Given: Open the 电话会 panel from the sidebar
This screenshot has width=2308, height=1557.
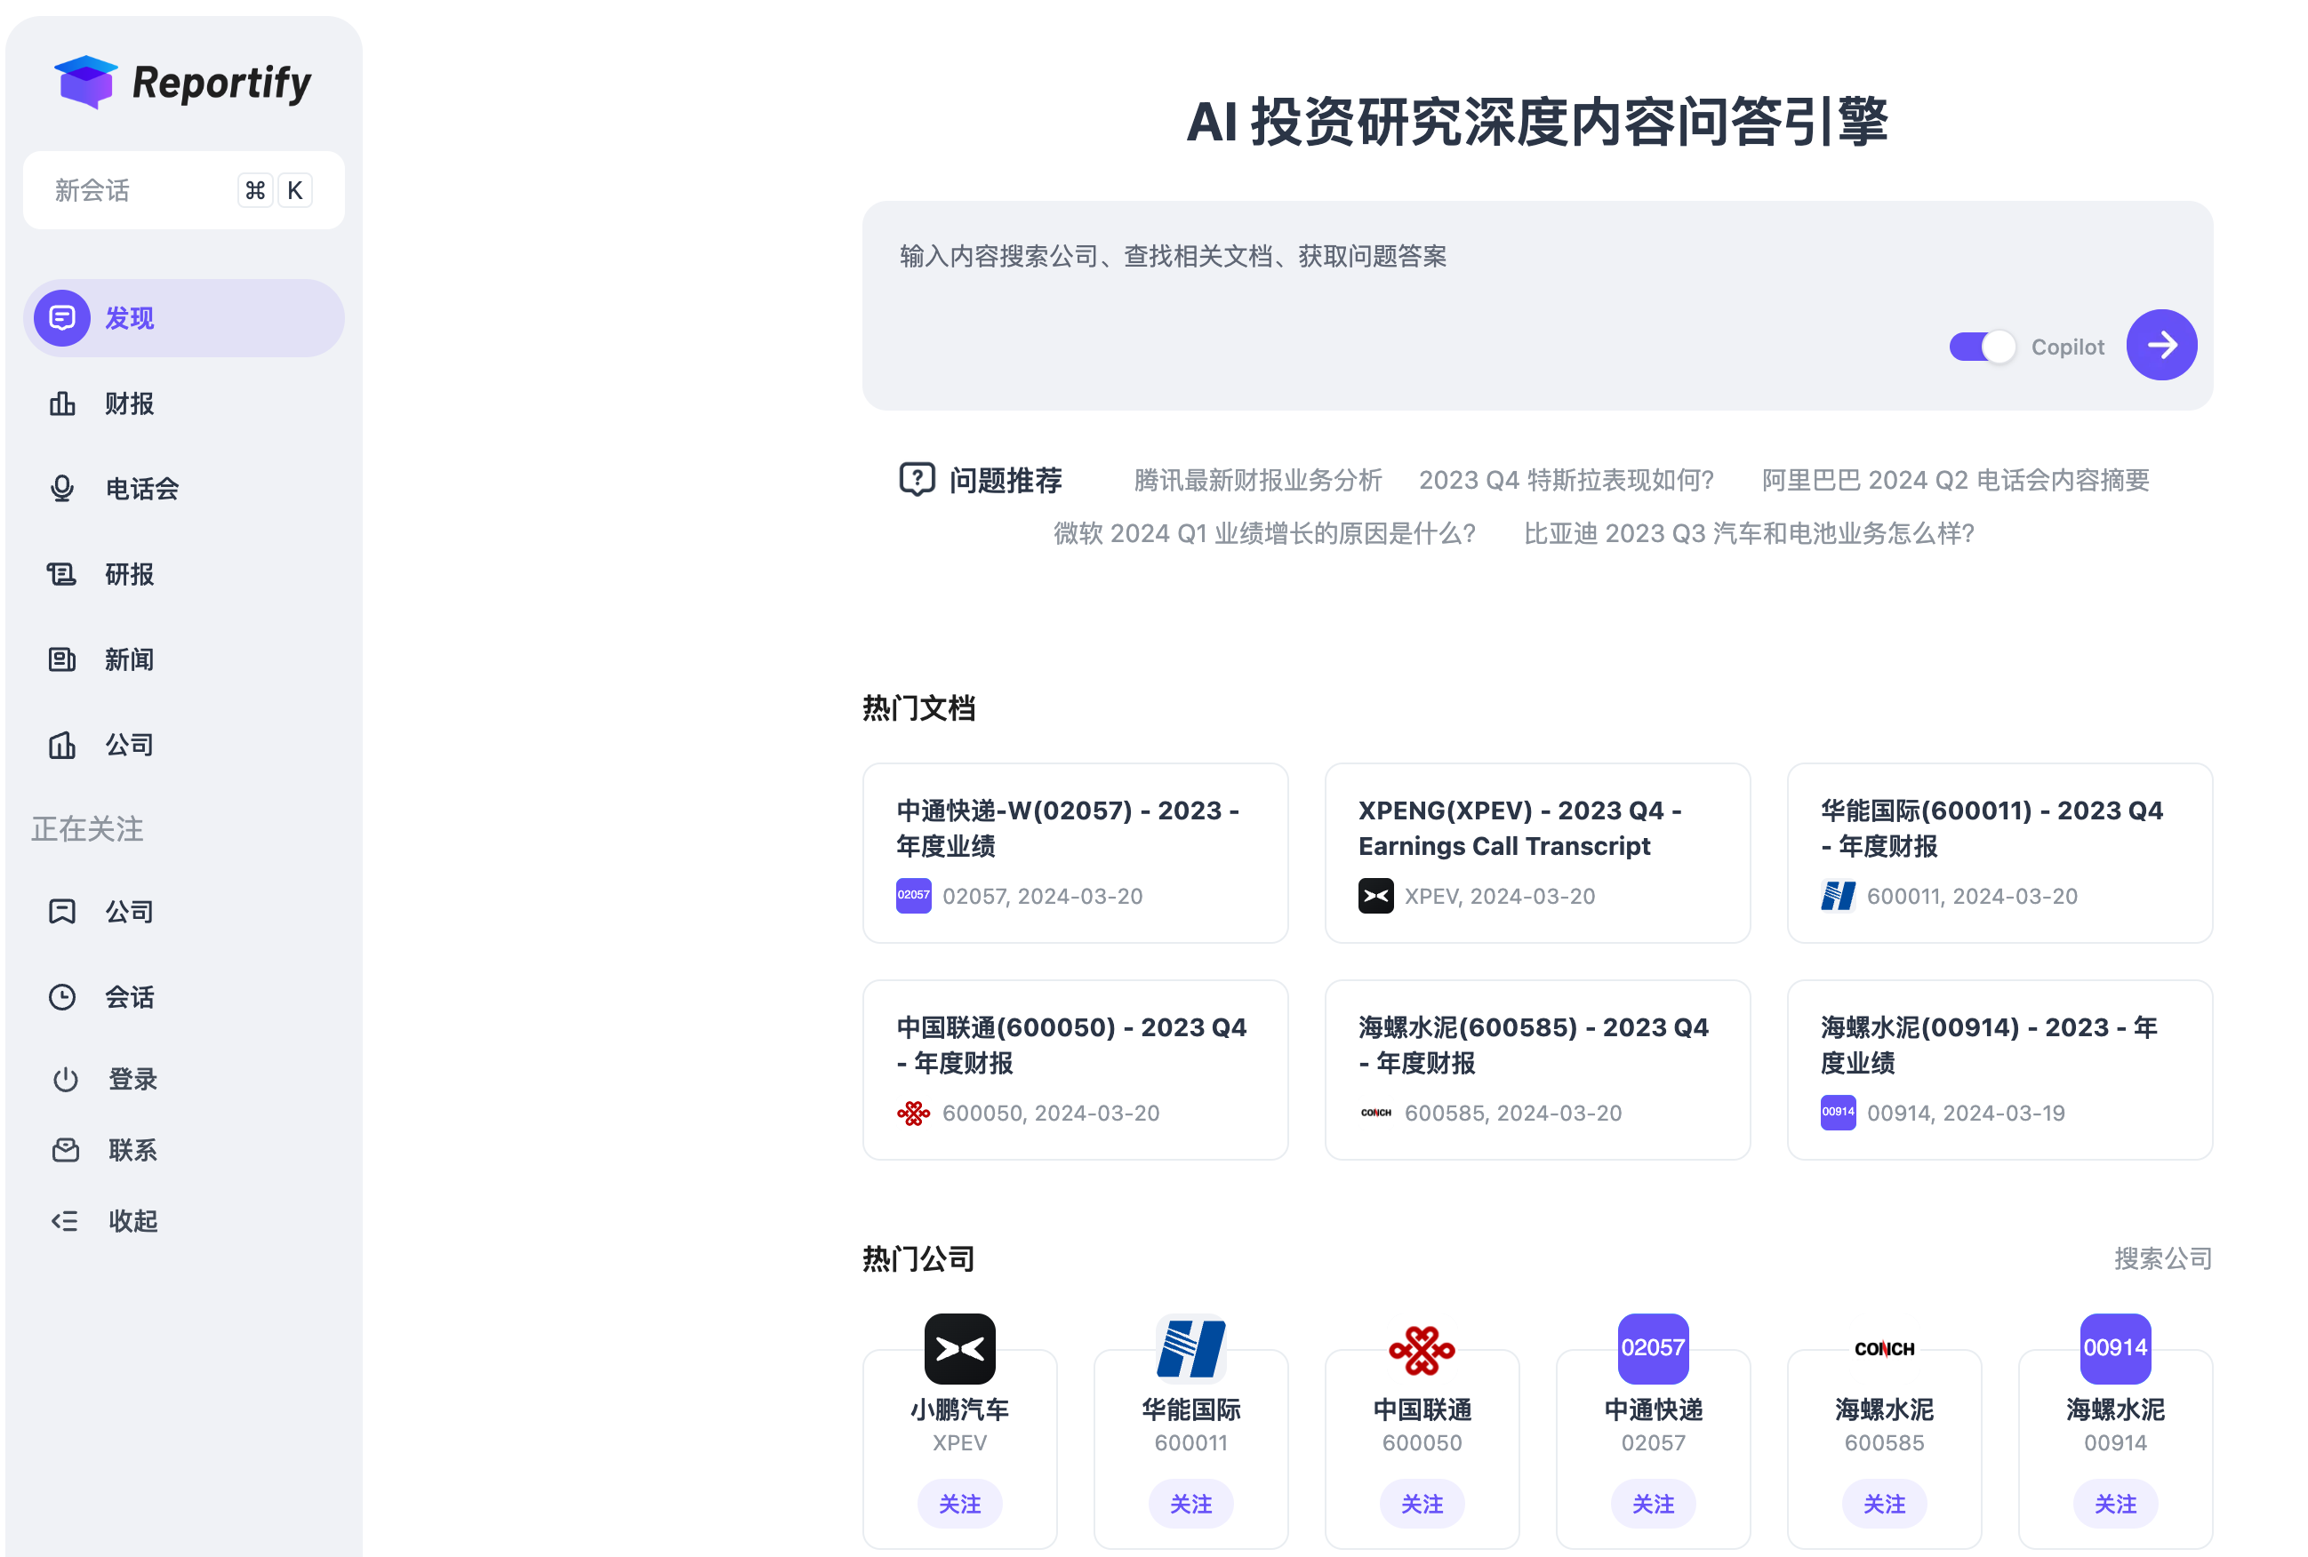Looking at the screenshot, I should click(141, 488).
